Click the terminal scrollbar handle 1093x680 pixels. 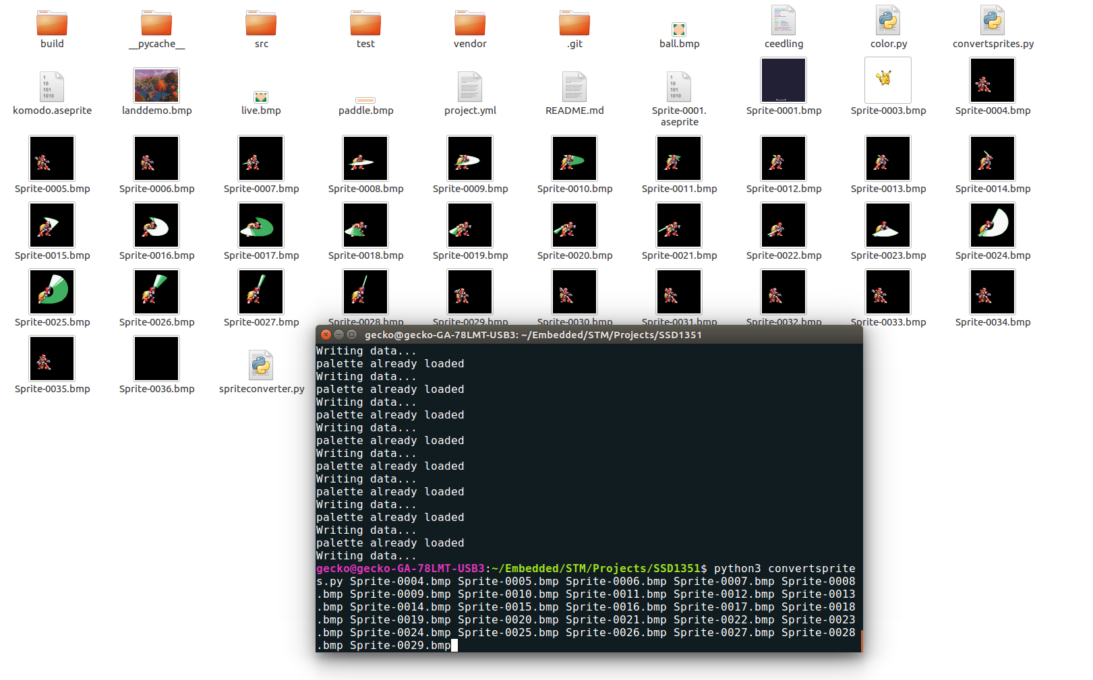tap(861, 640)
